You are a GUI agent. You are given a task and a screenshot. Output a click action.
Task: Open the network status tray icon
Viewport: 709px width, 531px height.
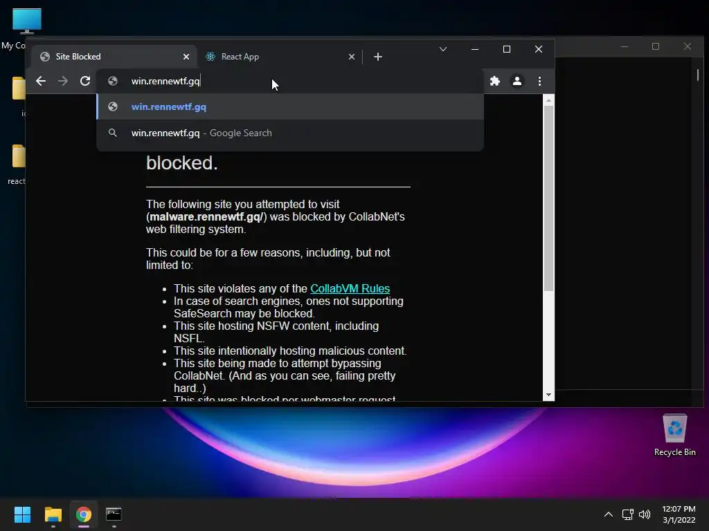tap(627, 514)
